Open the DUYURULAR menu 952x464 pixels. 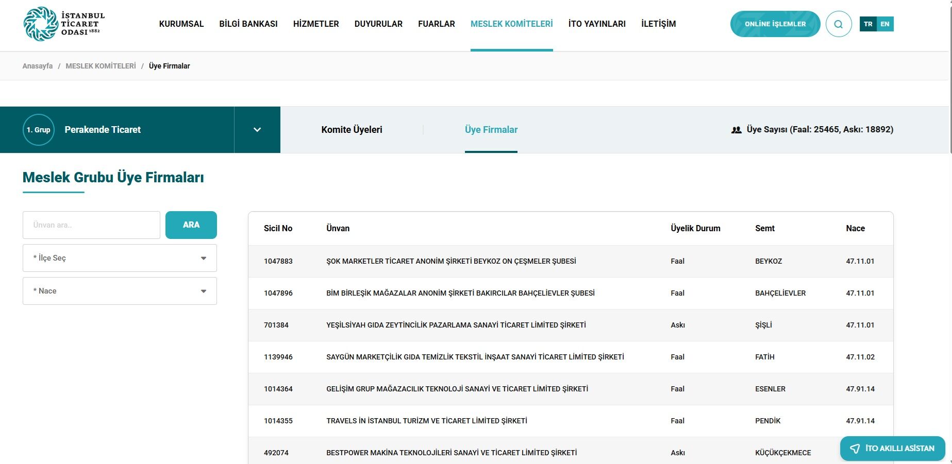click(378, 24)
